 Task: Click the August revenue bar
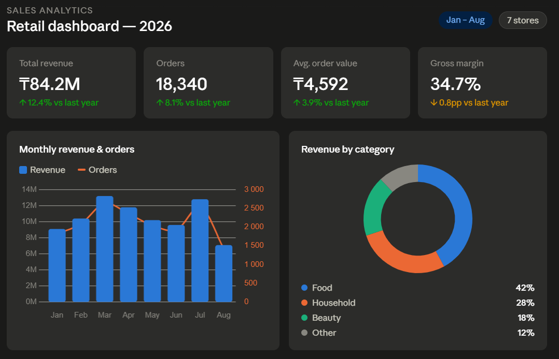pyautogui.click(x=224, y=274)
